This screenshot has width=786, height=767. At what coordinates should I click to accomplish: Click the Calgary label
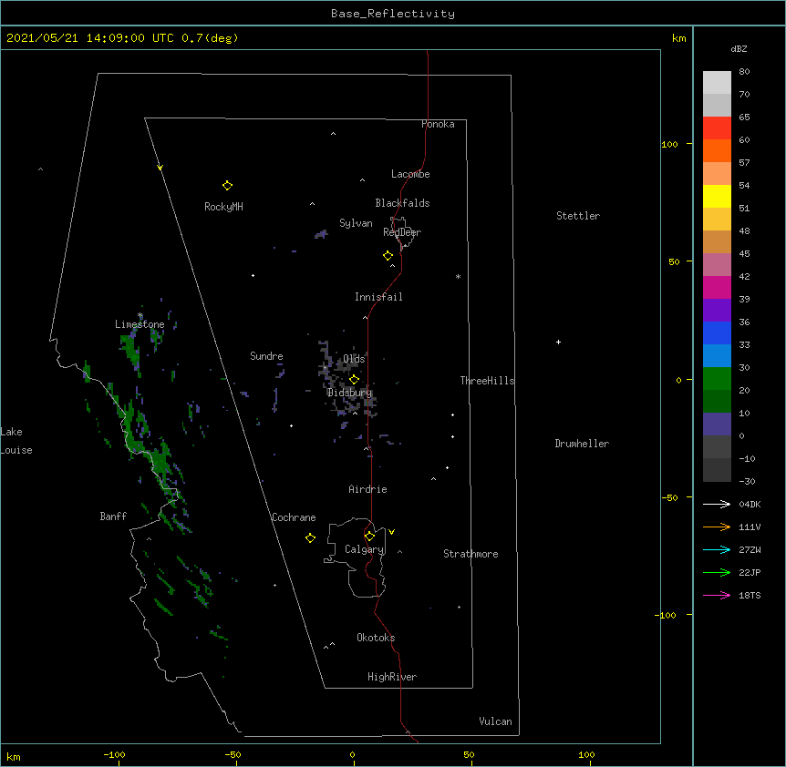(365, 549)
